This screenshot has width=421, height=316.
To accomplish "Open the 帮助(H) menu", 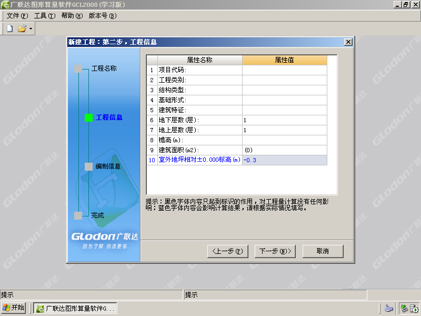I will 72,16.
